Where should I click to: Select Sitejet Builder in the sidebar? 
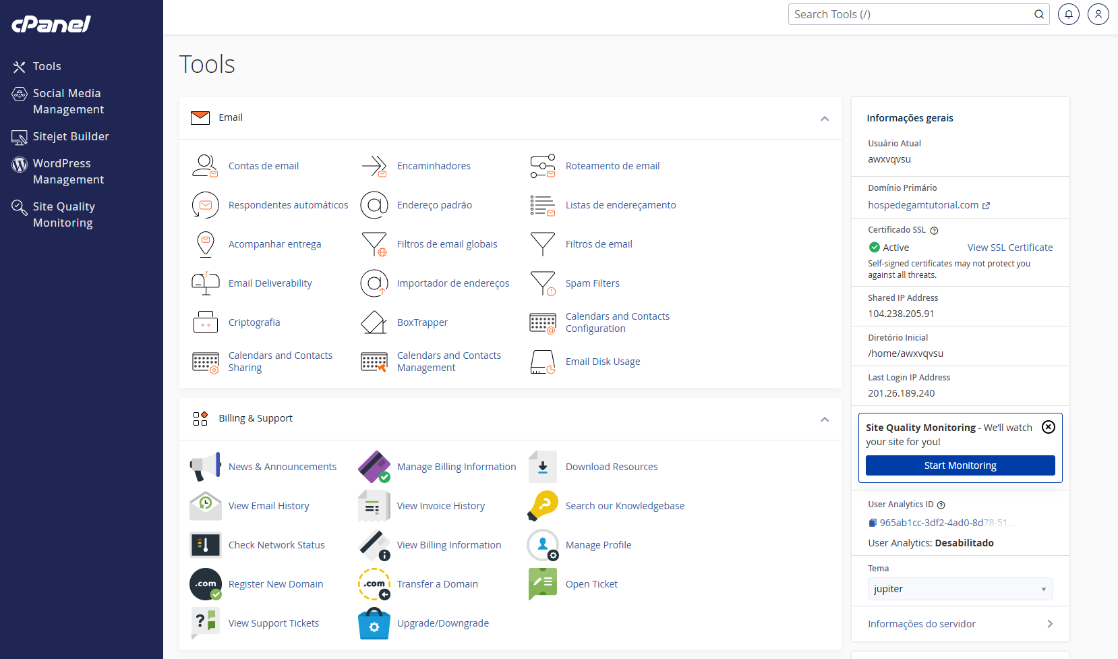70,136
